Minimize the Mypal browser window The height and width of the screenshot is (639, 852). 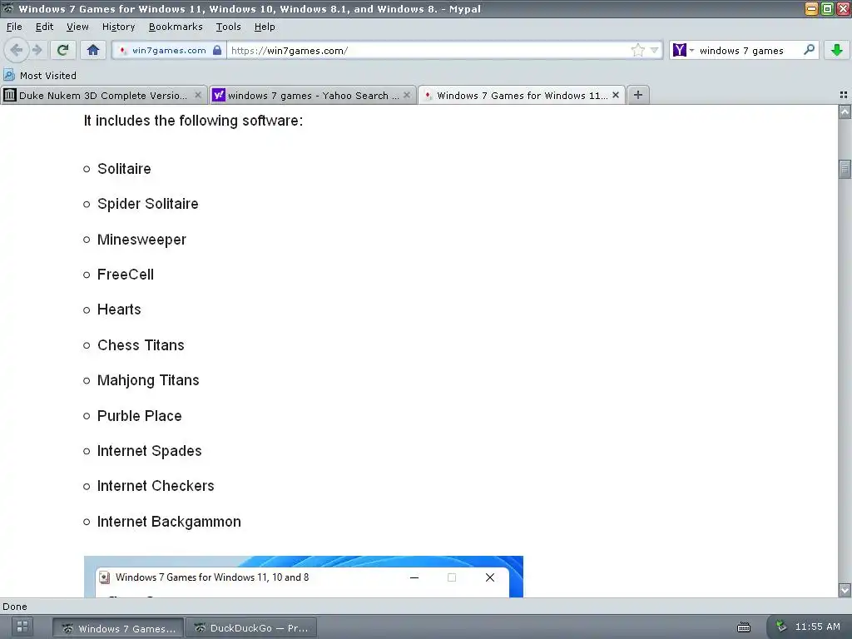point(811,8)
